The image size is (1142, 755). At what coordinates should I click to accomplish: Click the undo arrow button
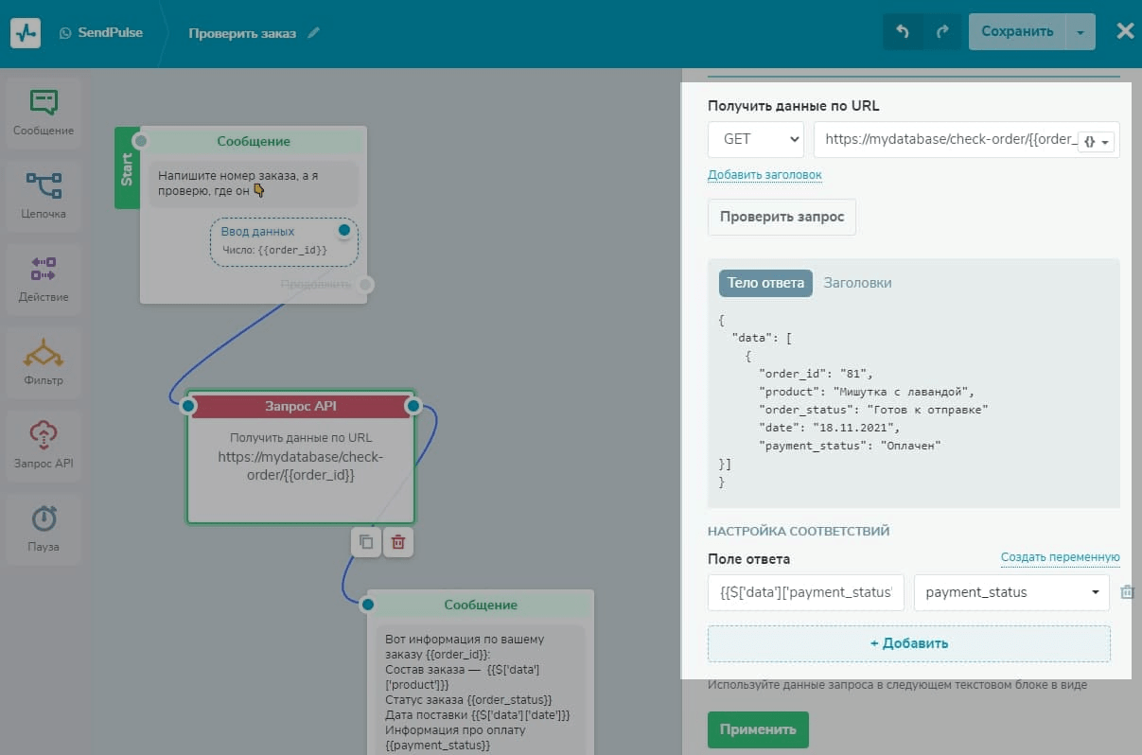903,31
